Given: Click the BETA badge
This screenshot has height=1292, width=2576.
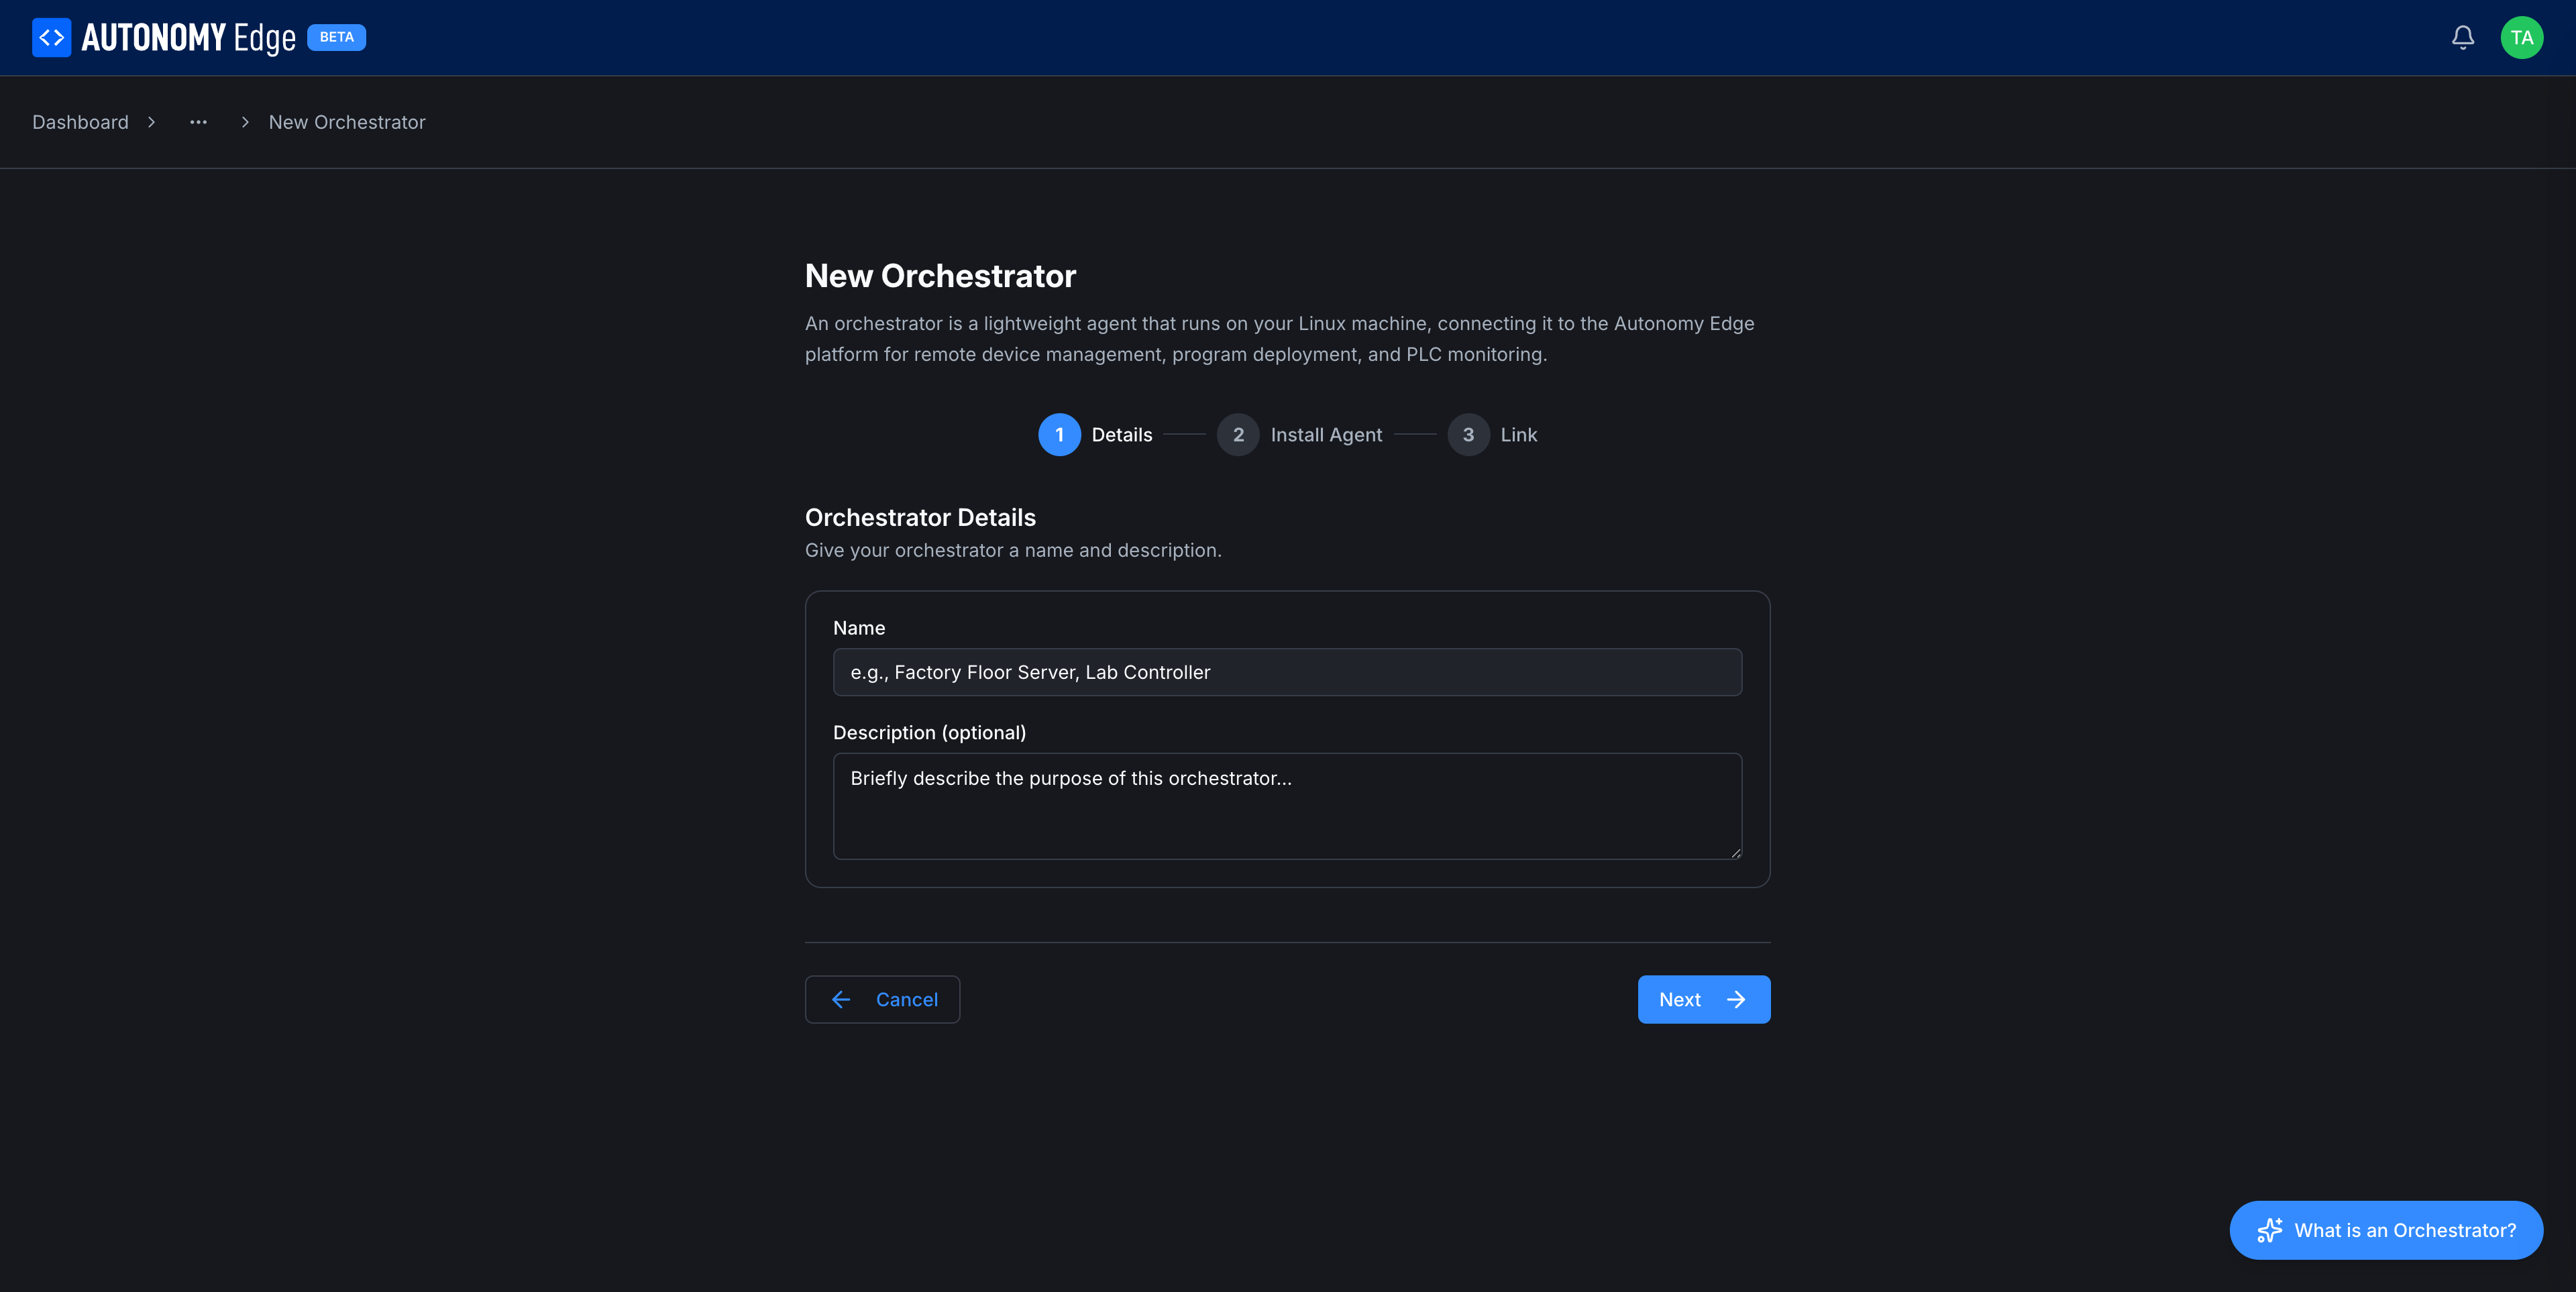Looking at the screenshot, I should (336, 37).
